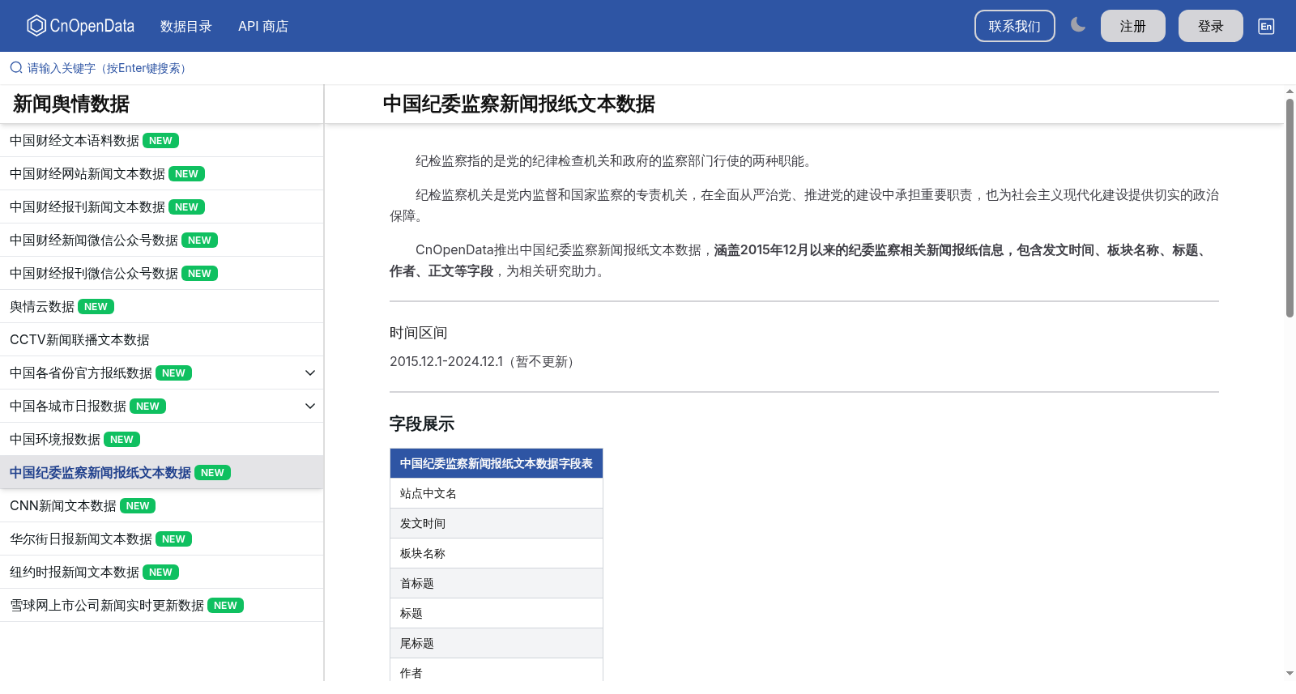Image resolution: width=1296 pixels, height=694 pixels.
Task: Open 舆情云数据 sidebar item
Action: pyautogui.click(x=161, y=306)
